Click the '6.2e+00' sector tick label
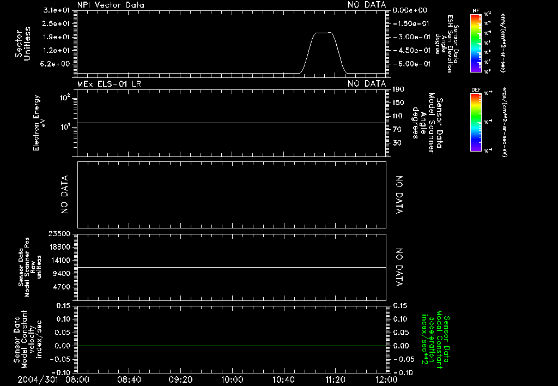The height and width of the screenshot is (386, 558). tap(56, 64)
